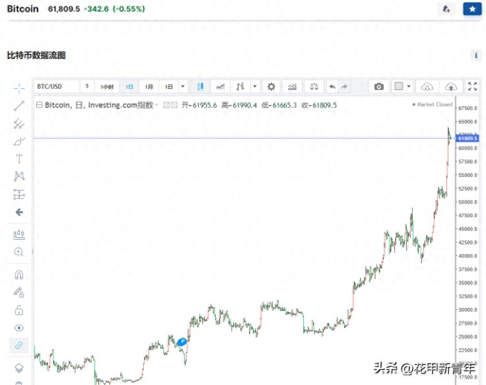486x385 pixels.
Task: Toggle fullscreen chart mode
Action: coord(472,86)
